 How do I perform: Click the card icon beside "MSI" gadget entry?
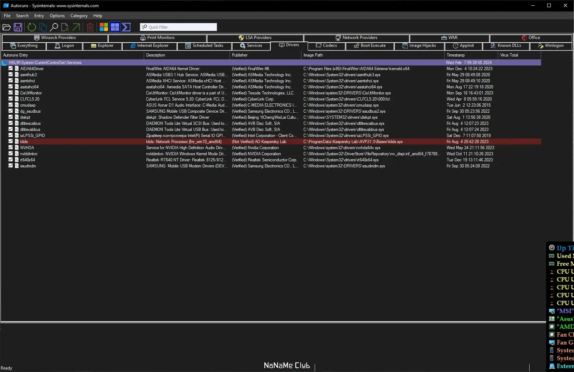coord(552,311)
